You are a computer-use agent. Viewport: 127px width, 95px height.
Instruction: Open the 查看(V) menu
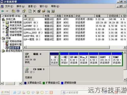[x=32, y=6]
